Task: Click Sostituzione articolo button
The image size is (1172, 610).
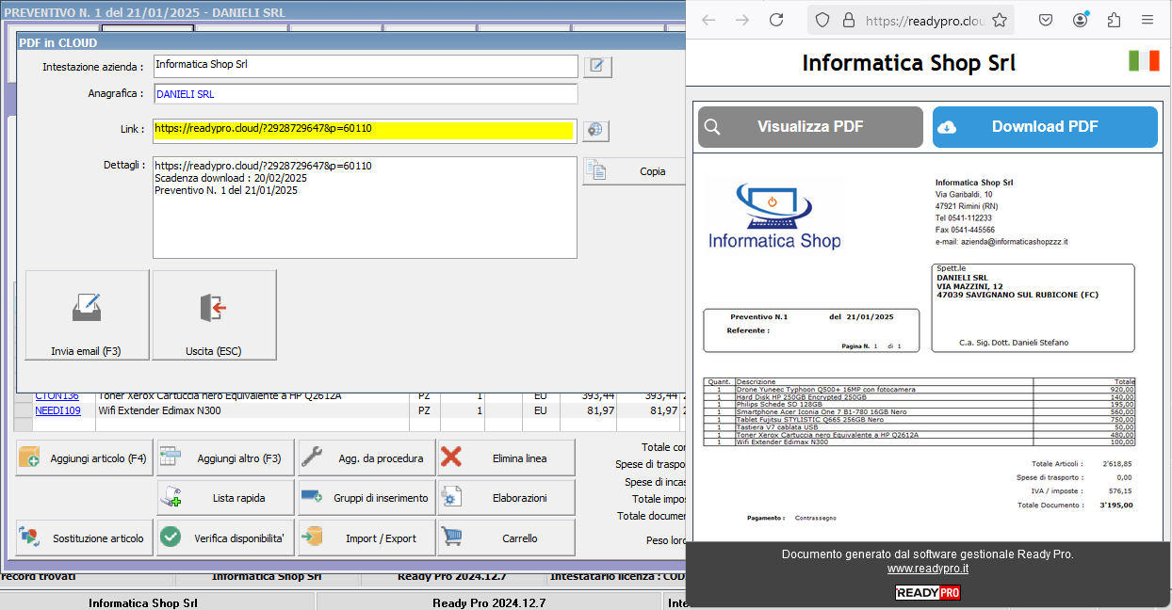Action: tap(85, 538)
